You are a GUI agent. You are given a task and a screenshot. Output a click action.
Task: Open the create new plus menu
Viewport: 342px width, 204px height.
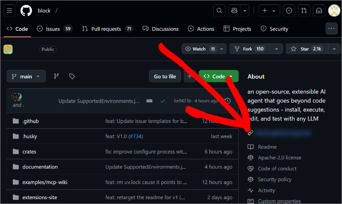tap(269, 11)
